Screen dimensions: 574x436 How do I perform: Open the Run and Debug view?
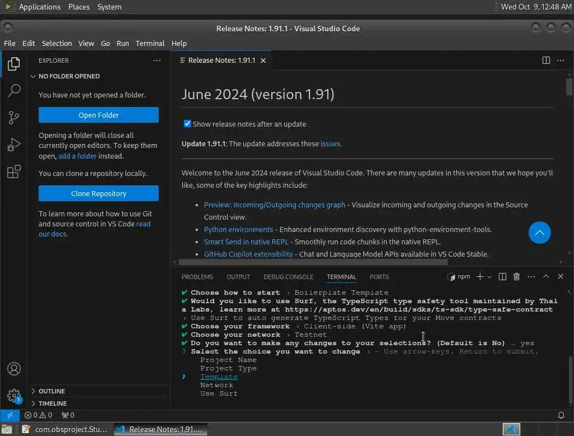[x=13, y=145]
